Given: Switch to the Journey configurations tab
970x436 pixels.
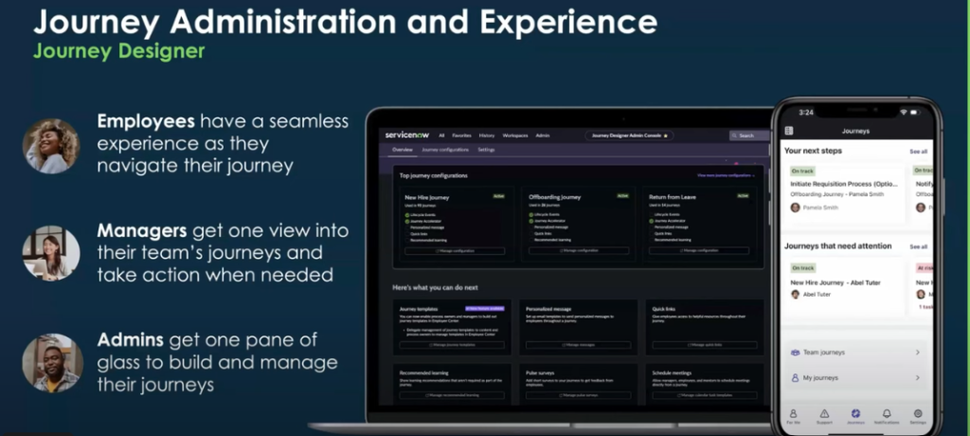Looking at the screenshot, I should 445,150.
